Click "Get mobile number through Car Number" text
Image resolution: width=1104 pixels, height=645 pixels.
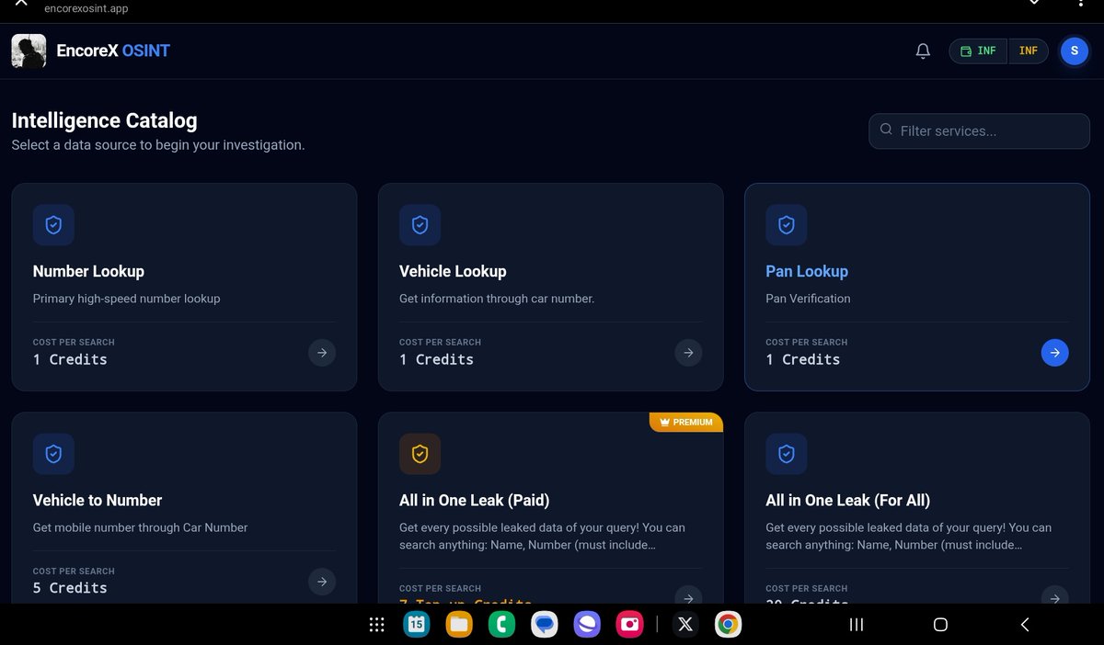(x=140, y=527)
